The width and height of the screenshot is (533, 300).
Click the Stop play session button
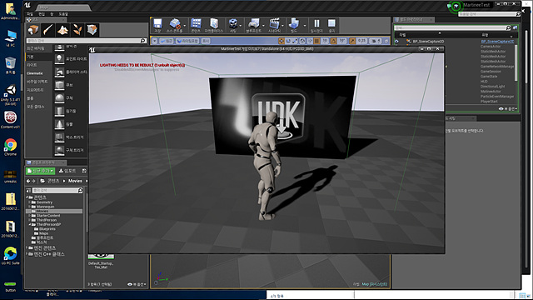(x=331, y=25)
